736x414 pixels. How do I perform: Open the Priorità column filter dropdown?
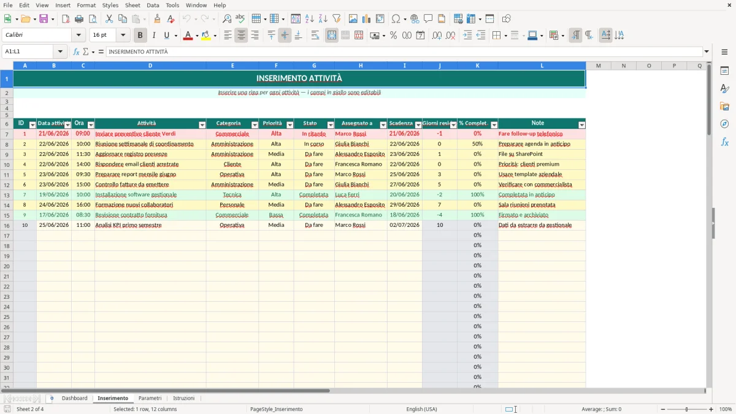[289, 125]
